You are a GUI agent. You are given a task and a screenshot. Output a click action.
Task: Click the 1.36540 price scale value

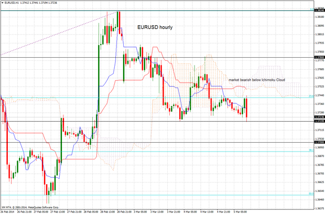(x=319, y=191)
